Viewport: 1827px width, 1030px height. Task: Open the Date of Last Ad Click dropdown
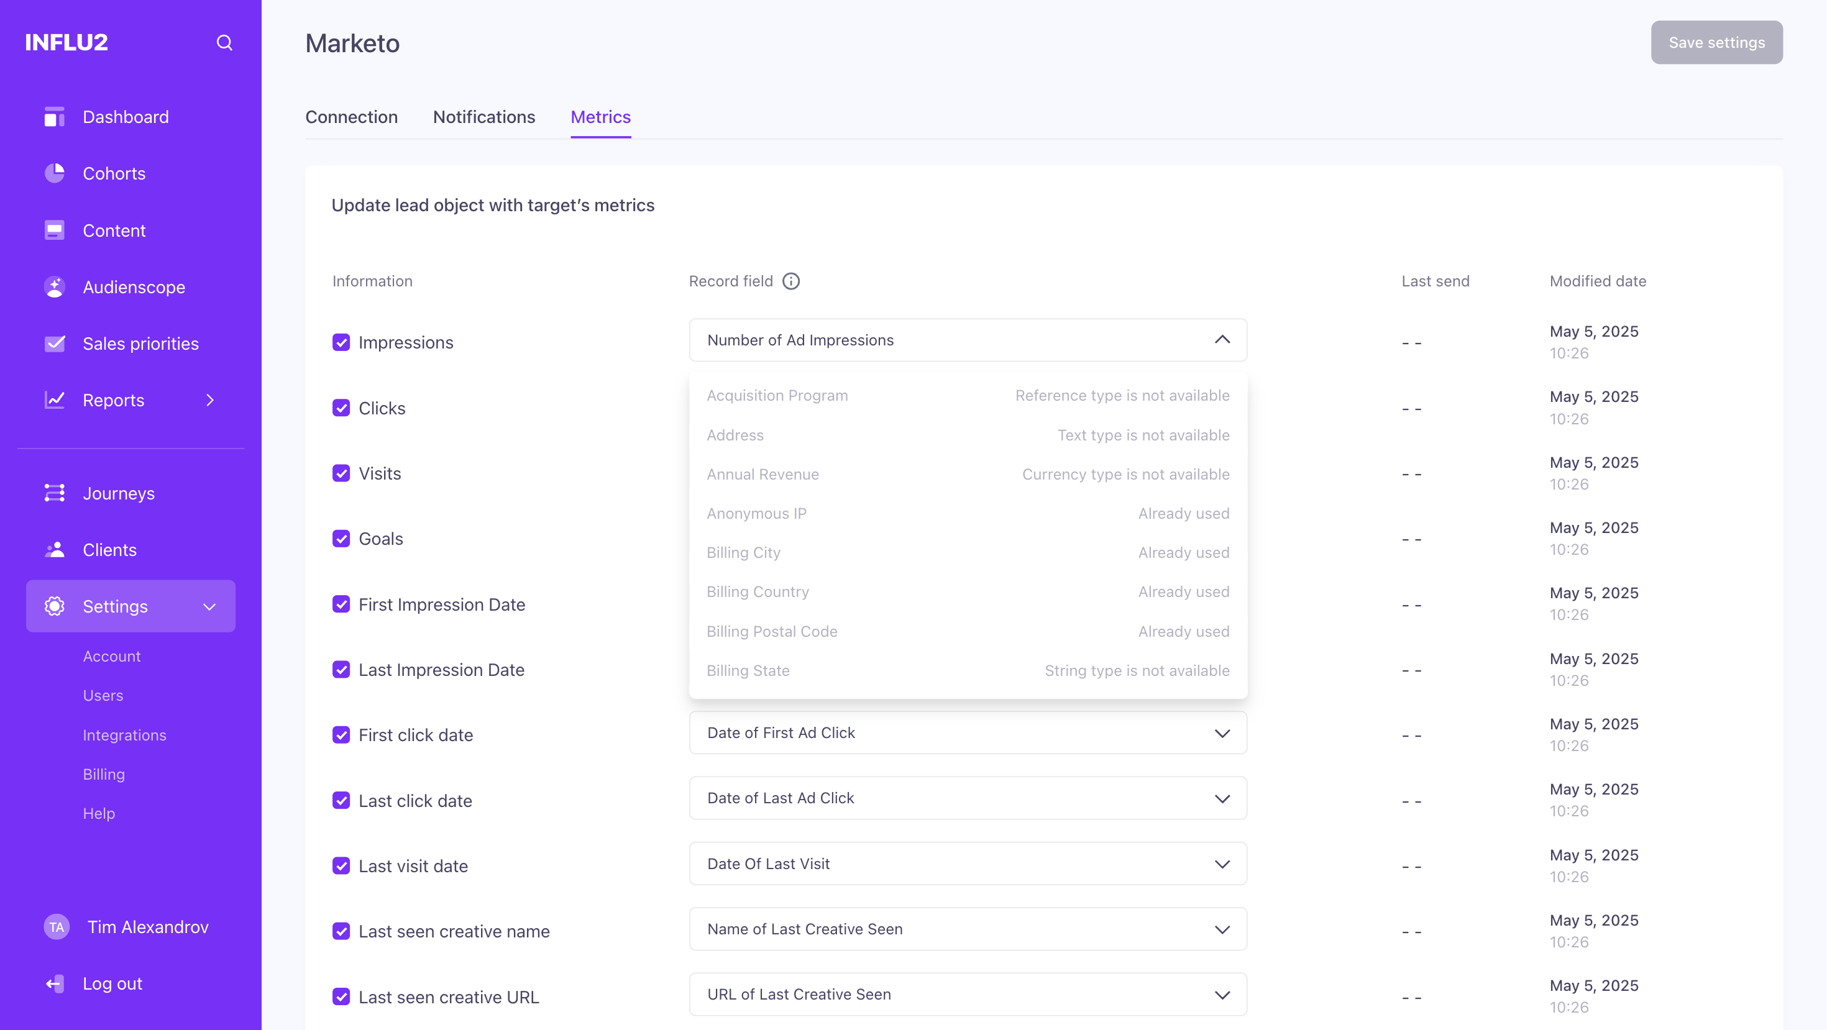click(968, 798)
